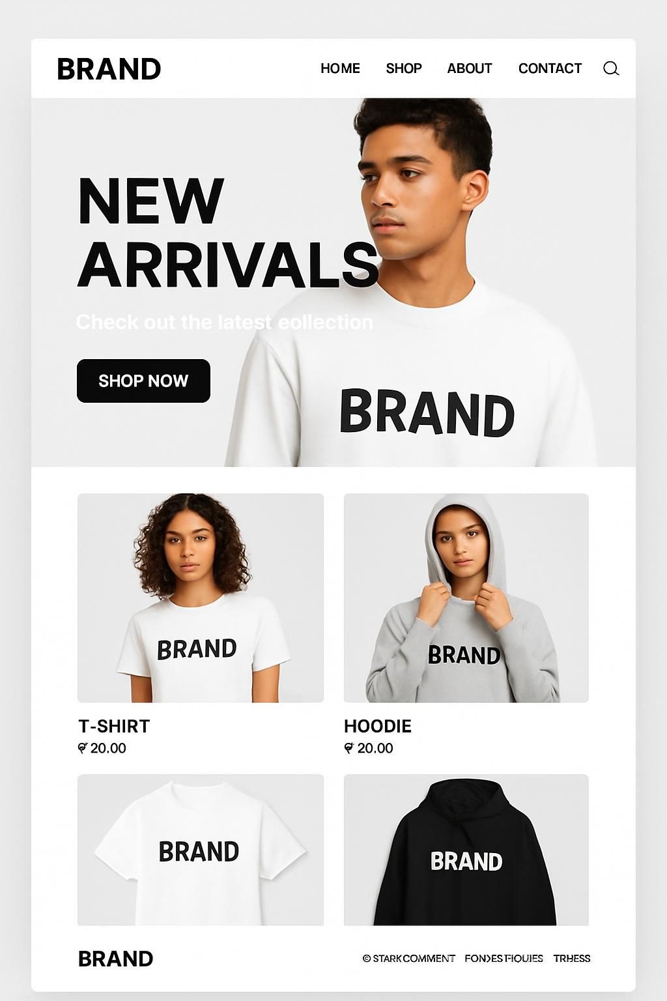This screenshot has width=667, height=1001.
Task: Open the SHOP menu item
Action: [404, 68]
